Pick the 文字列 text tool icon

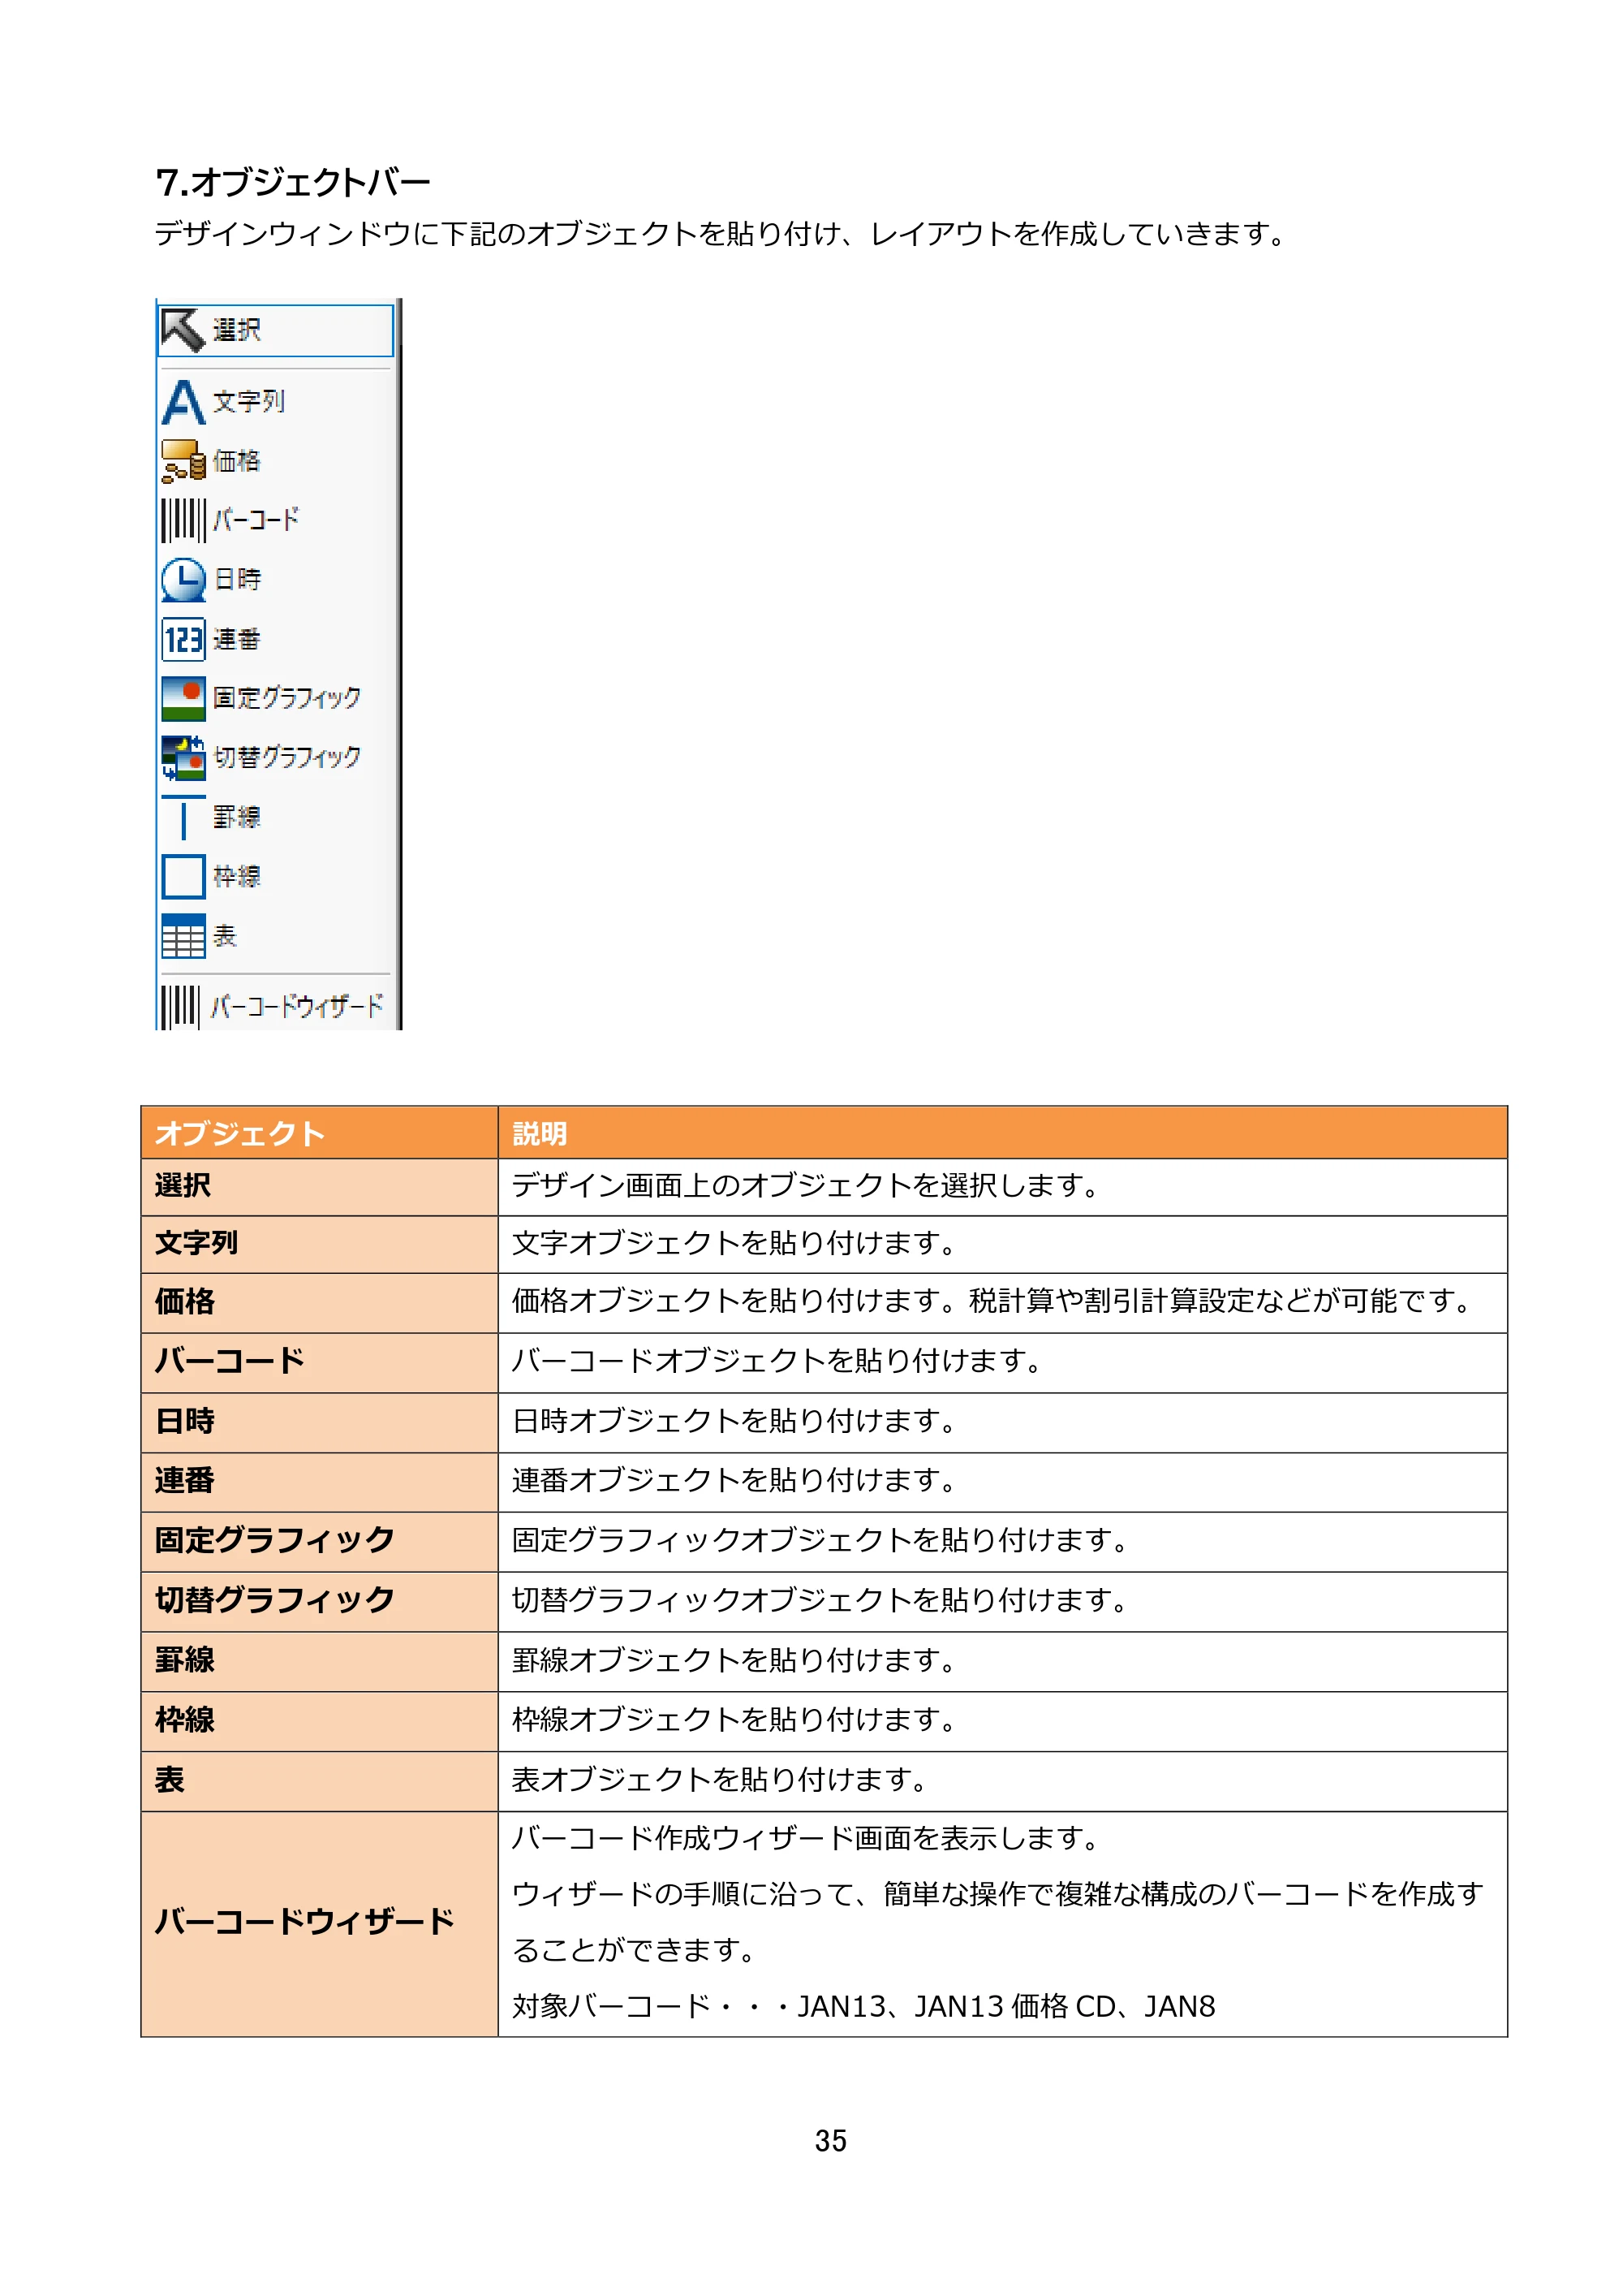tap(183, 402)
